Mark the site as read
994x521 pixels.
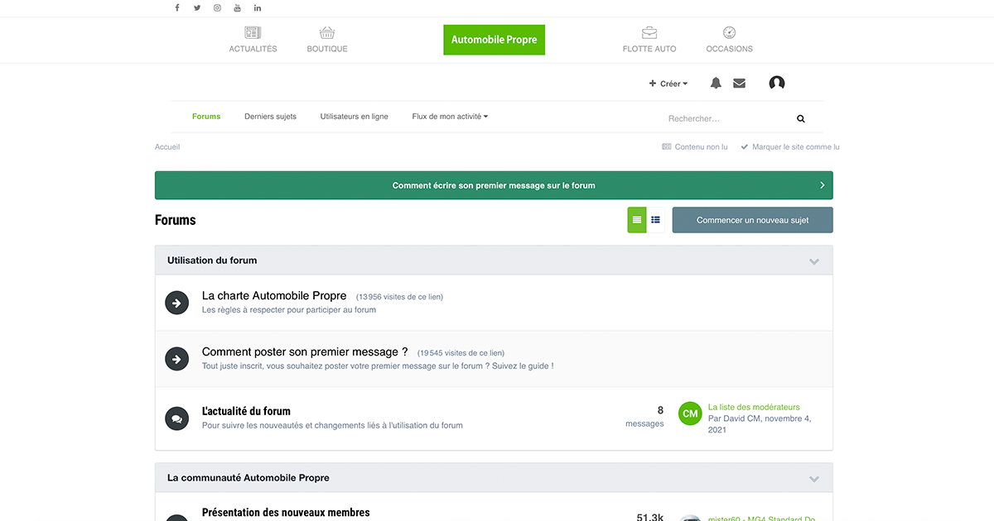(x=790, y=147)
